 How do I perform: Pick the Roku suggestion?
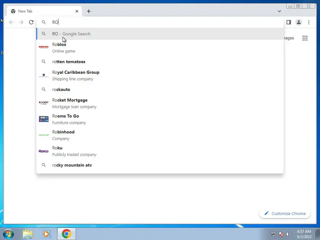click(x=160, y=151)
